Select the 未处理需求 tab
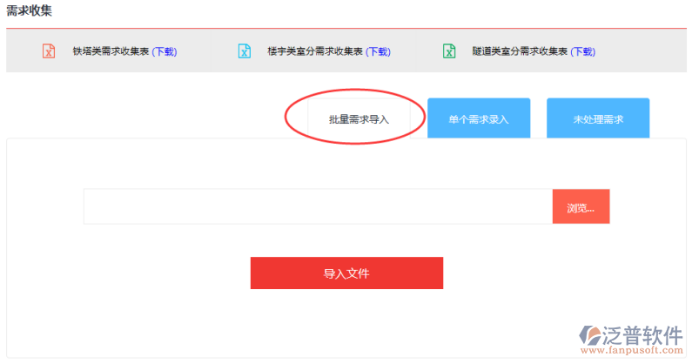Viewport: 692px width, 364px height. point(598,119)
